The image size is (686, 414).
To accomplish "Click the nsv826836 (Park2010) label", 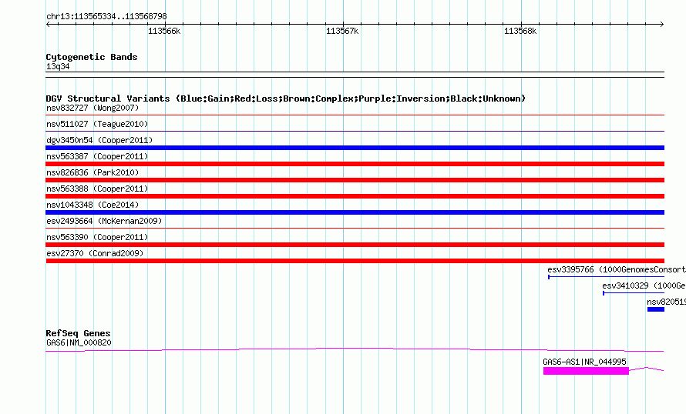I will 92,172.
